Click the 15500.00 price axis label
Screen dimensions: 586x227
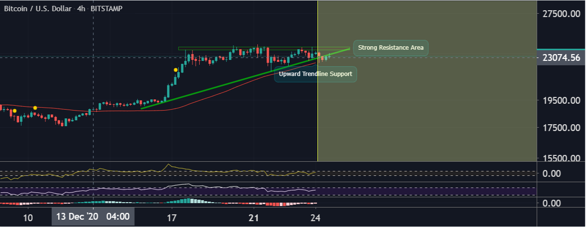563,159
